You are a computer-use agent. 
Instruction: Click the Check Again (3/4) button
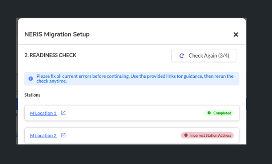pos(204,56)
